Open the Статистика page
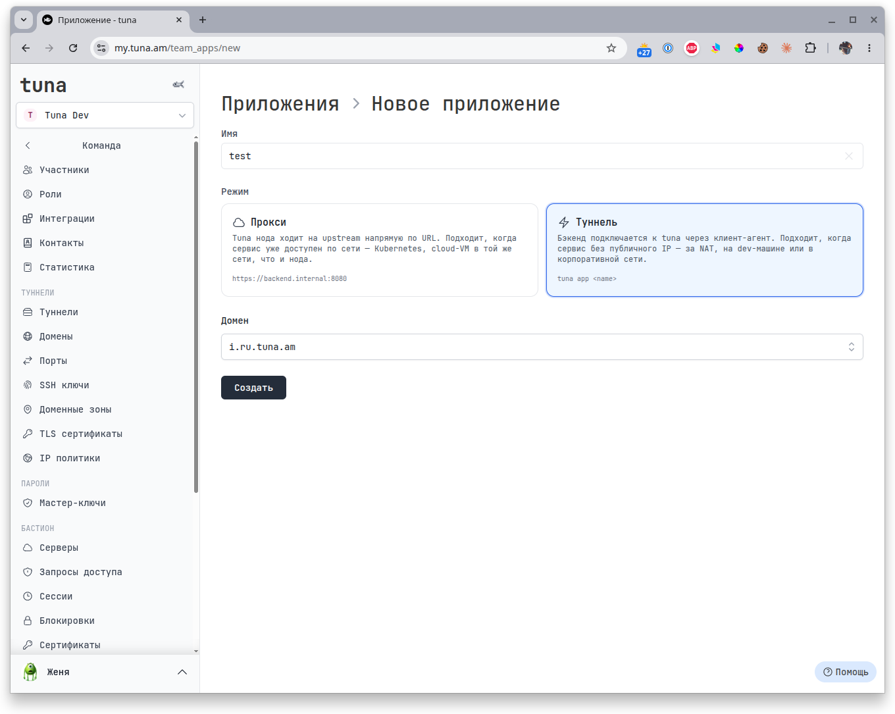 point(67,267)
